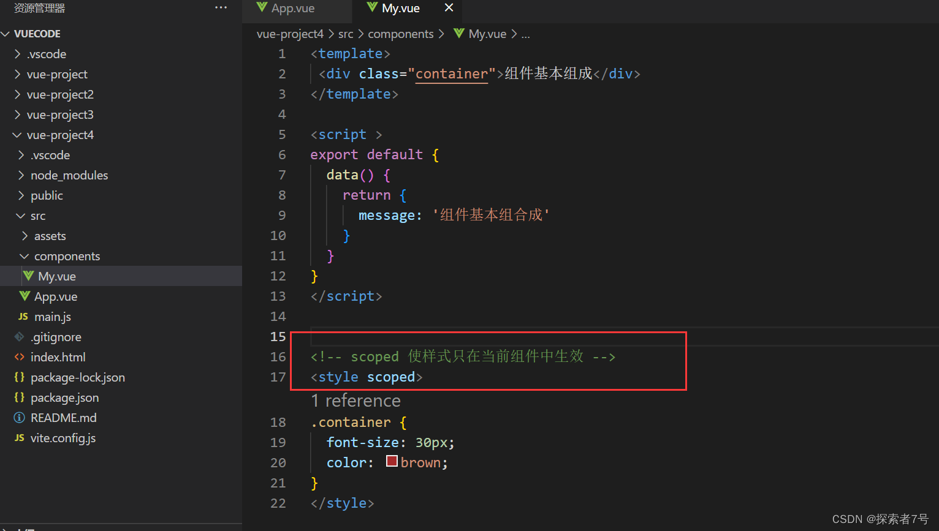This screenshot has width=939, height=531.
Task: Click the Vue icon on App.vue tab
Action: point(262,7)
